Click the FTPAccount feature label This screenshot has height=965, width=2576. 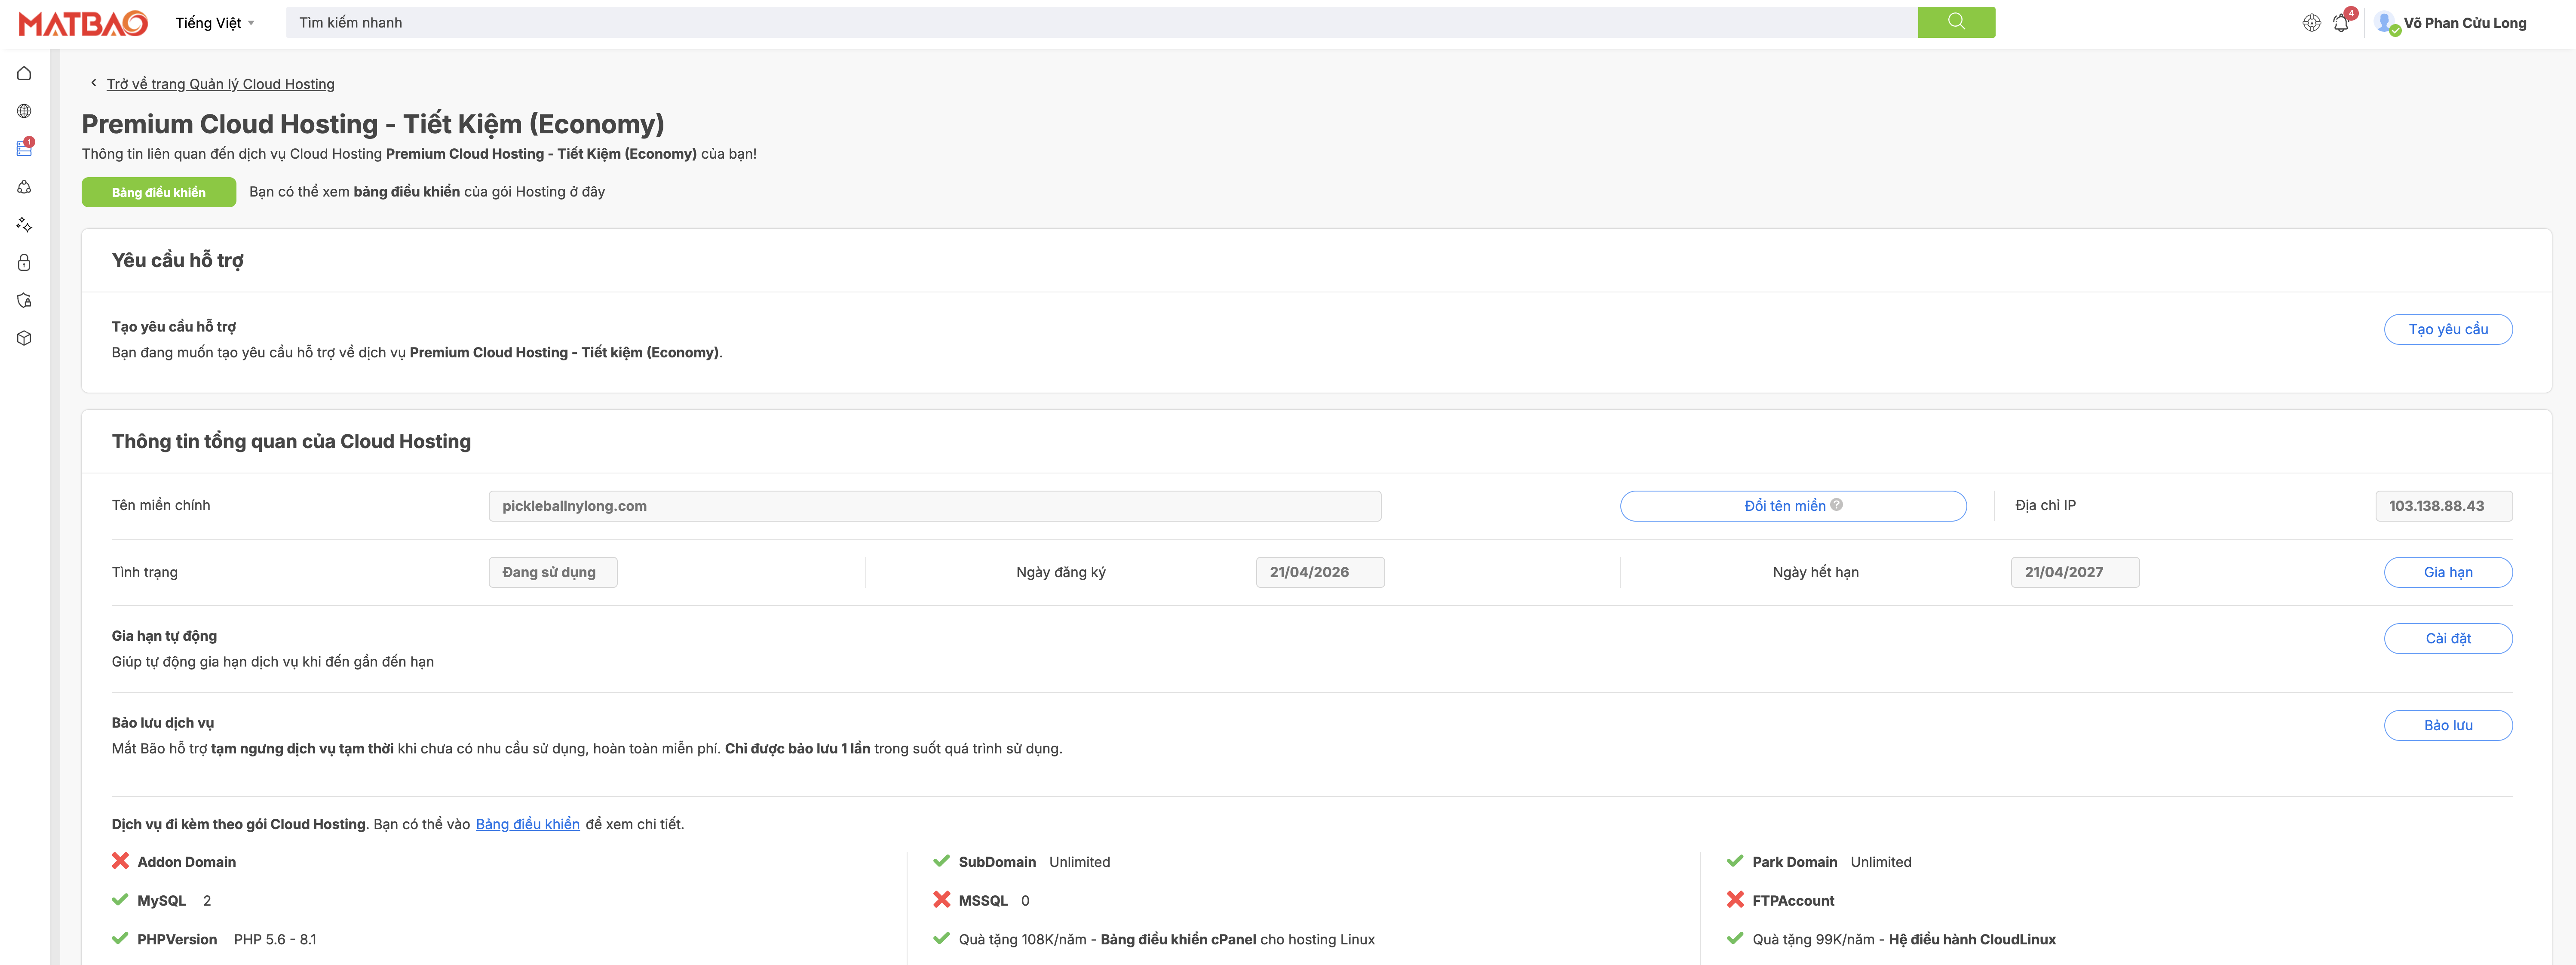tap(1793, 901)
